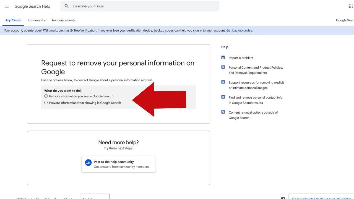This screenshot has height=199, width=354.
Task: Click the search magnifier icon
Action: point(66,6)
